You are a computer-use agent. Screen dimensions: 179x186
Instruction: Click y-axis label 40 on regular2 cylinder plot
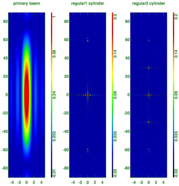pos(128,58)
